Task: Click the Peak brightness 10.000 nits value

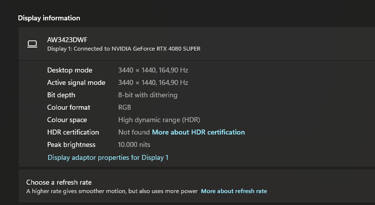Action: (134, 144)
